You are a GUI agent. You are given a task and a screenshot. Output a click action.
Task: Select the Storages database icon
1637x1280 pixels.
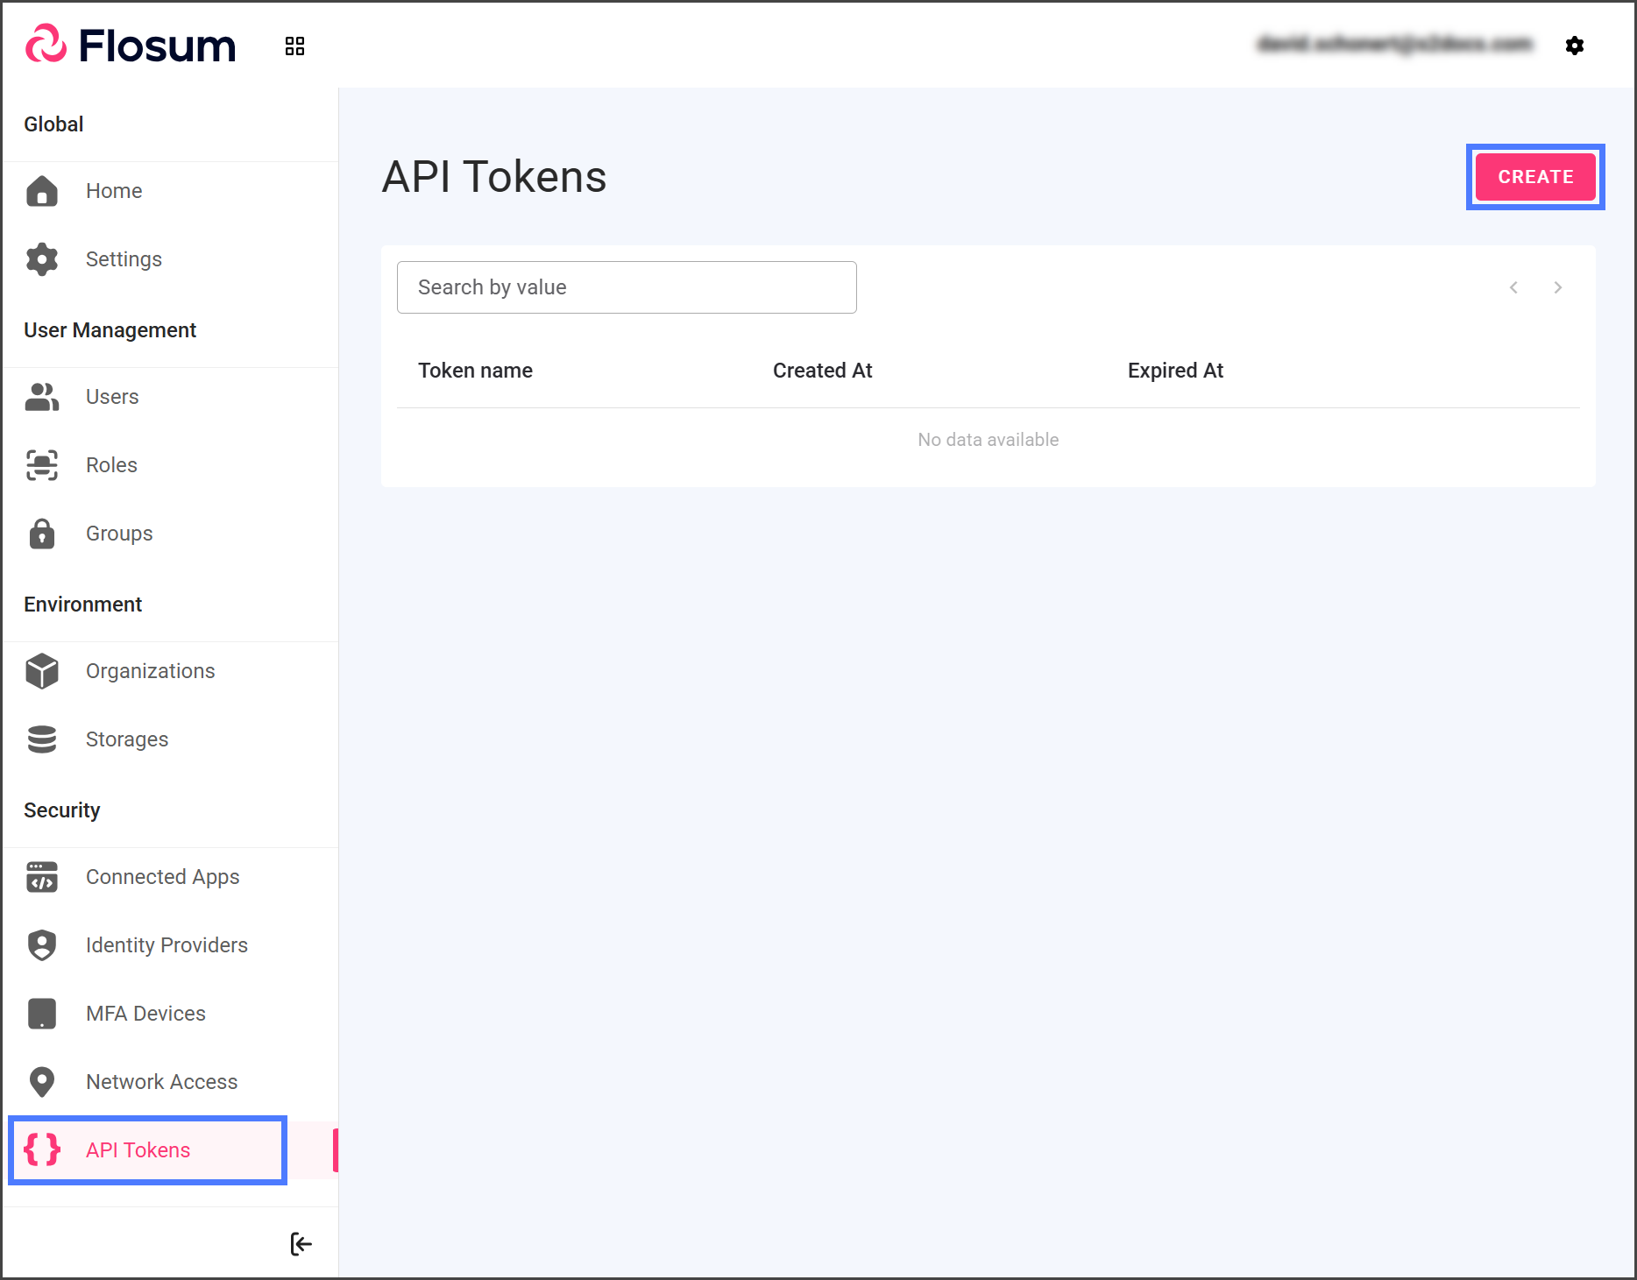click(42, 739)
